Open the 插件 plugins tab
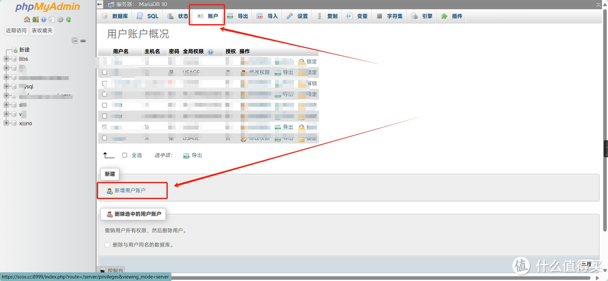 click(451, 16)
